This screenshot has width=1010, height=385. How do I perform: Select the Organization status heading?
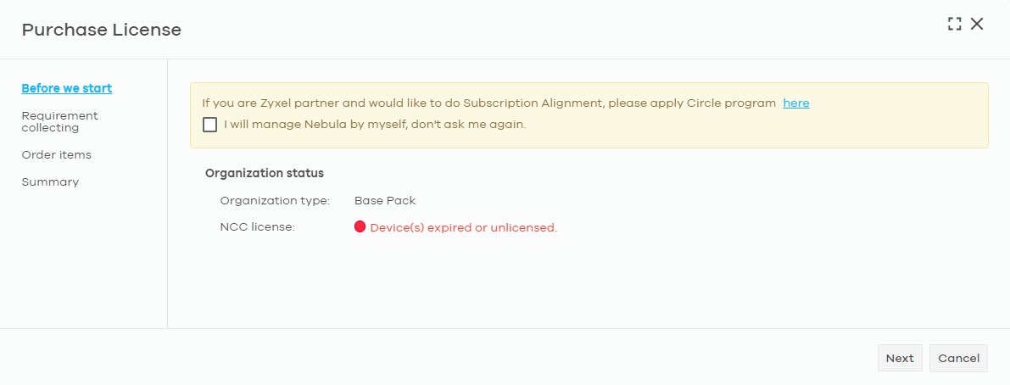pos(264,173)
